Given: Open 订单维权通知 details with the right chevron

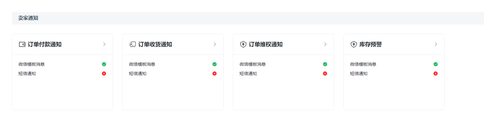Looking at the screenshot, I should (325, 44).
